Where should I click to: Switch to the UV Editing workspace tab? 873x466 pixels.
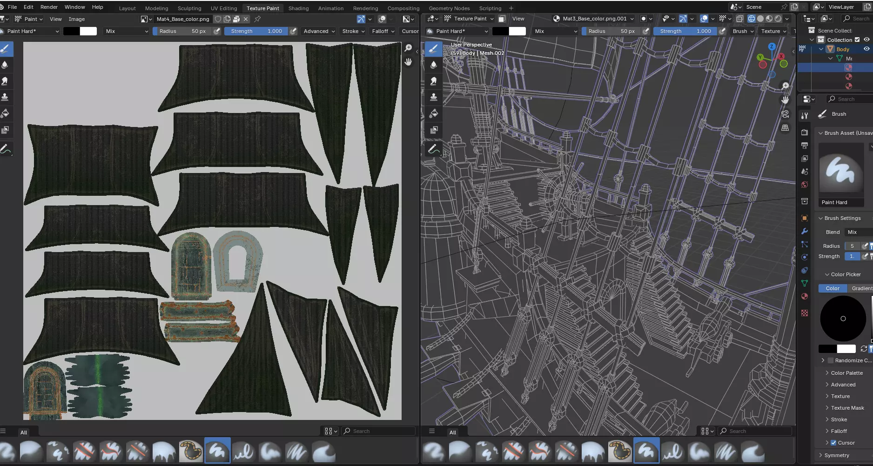[224, 8]
